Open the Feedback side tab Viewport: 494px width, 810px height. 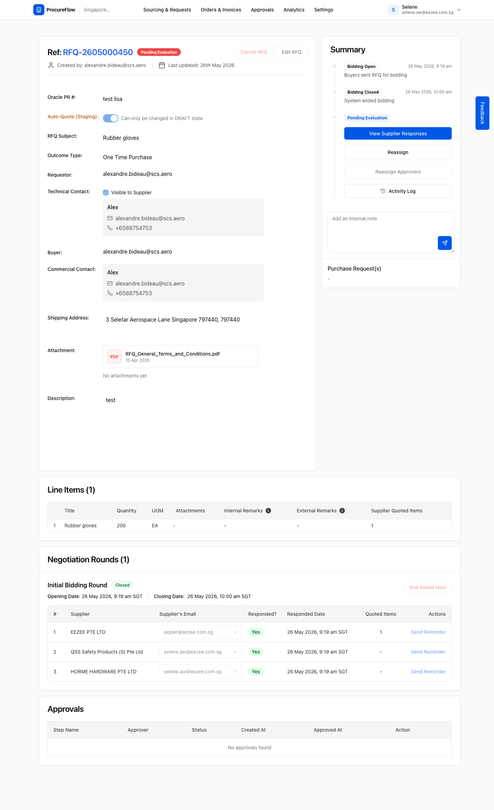point(482,113)
